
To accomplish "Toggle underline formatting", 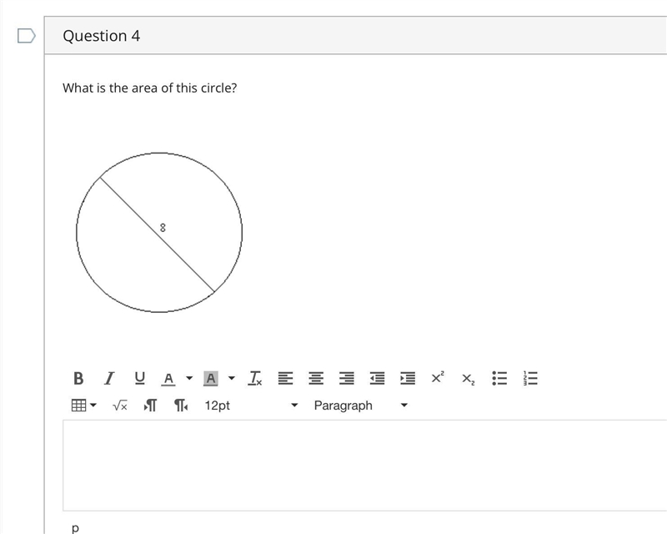I will coord(139,378).
